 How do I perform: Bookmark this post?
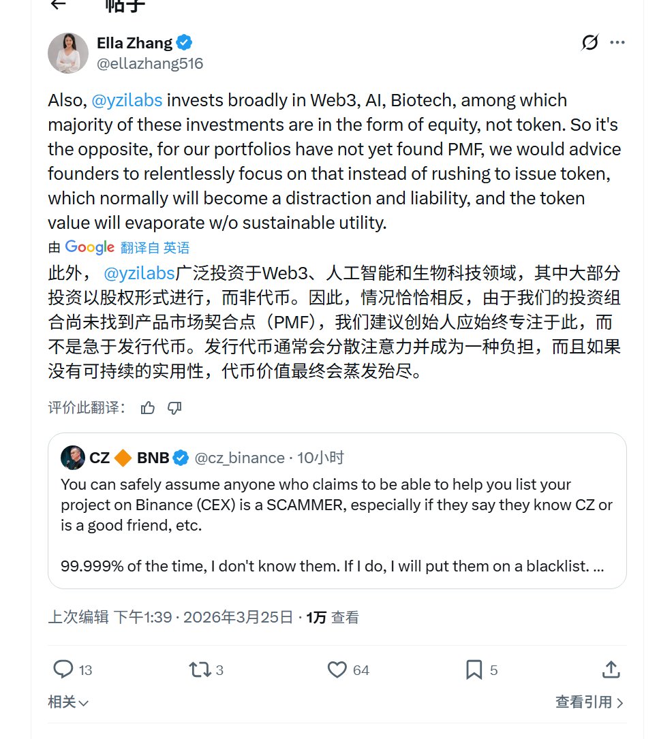tap(474, 670)
